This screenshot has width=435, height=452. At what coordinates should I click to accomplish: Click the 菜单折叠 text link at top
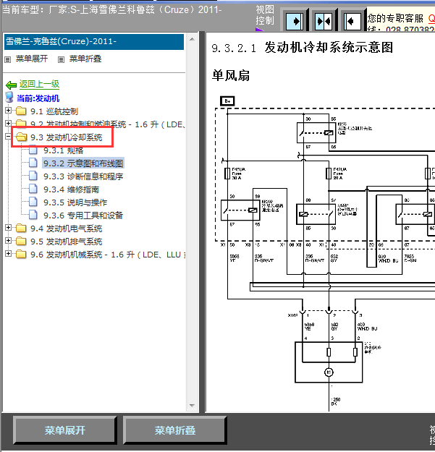tap(85, 59)
